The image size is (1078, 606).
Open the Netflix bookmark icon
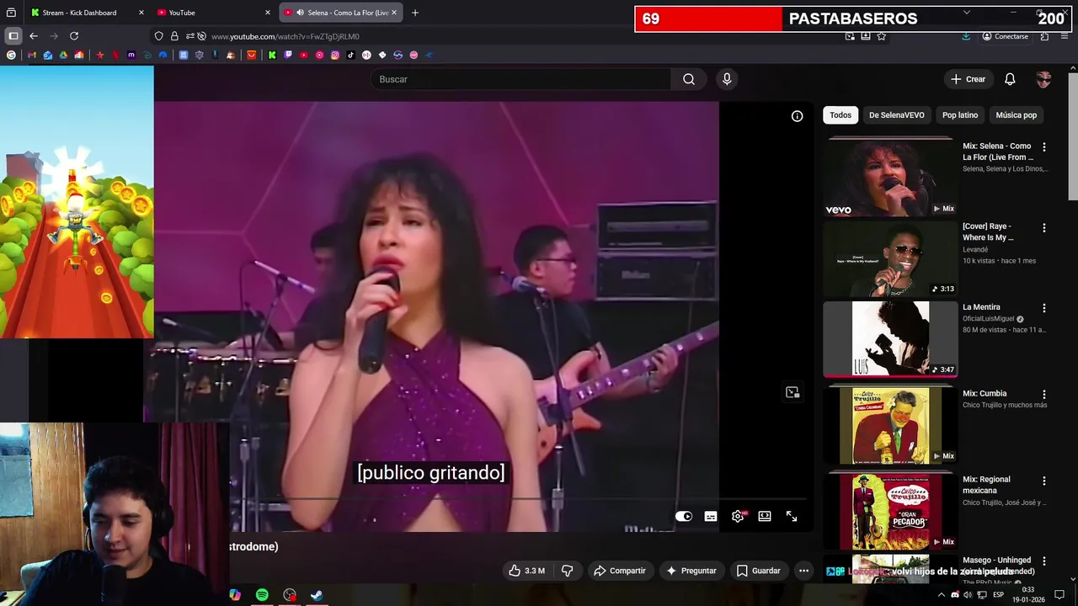(x=116, y=55)
